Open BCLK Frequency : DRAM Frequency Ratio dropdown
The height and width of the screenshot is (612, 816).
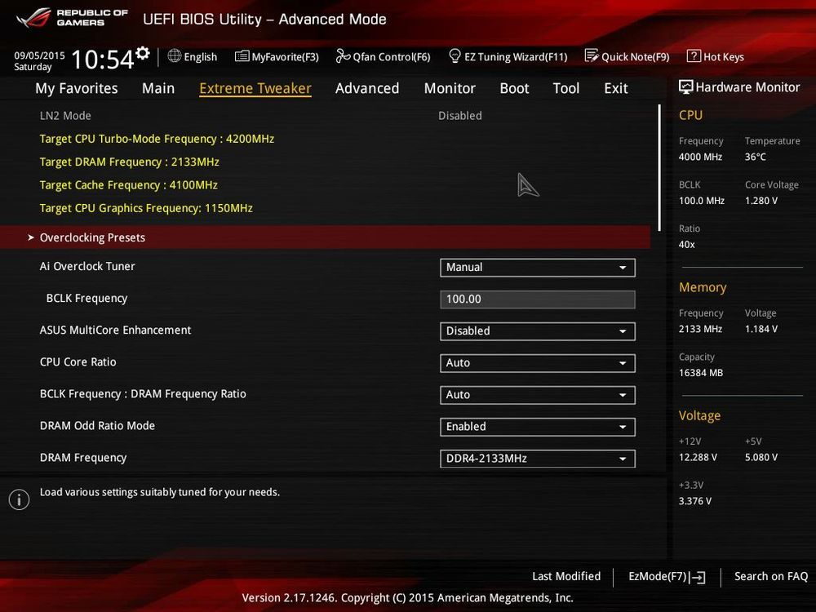pos(537,395)
